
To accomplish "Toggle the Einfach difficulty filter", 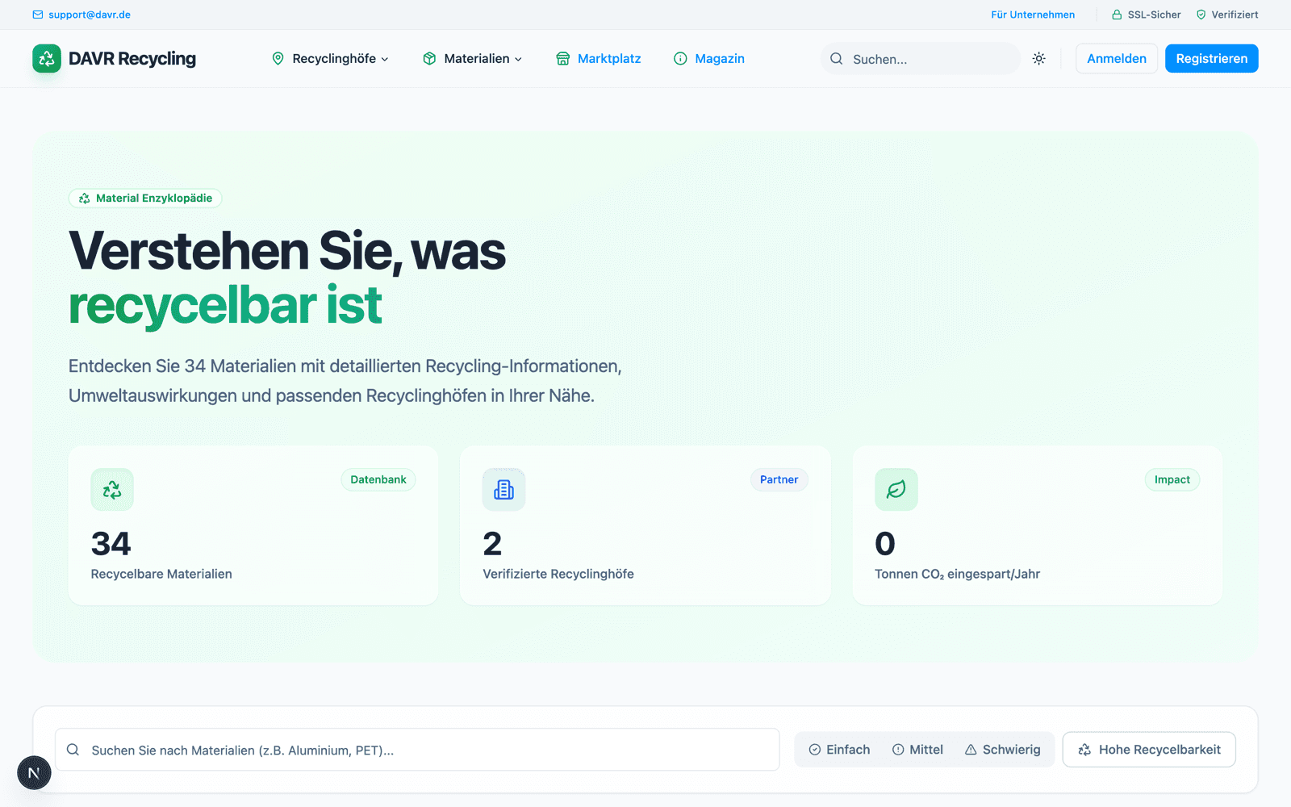I will point(839,750).
